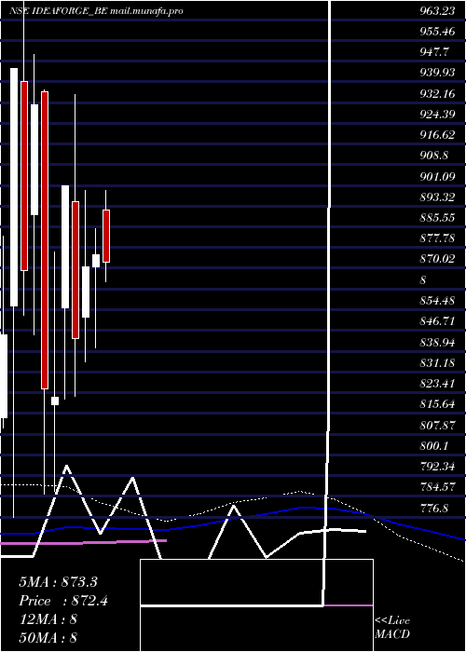The height and width of the screenshot is (652, 466).
Task: Click the 815.64 price axis label
Action: (437, 404)
